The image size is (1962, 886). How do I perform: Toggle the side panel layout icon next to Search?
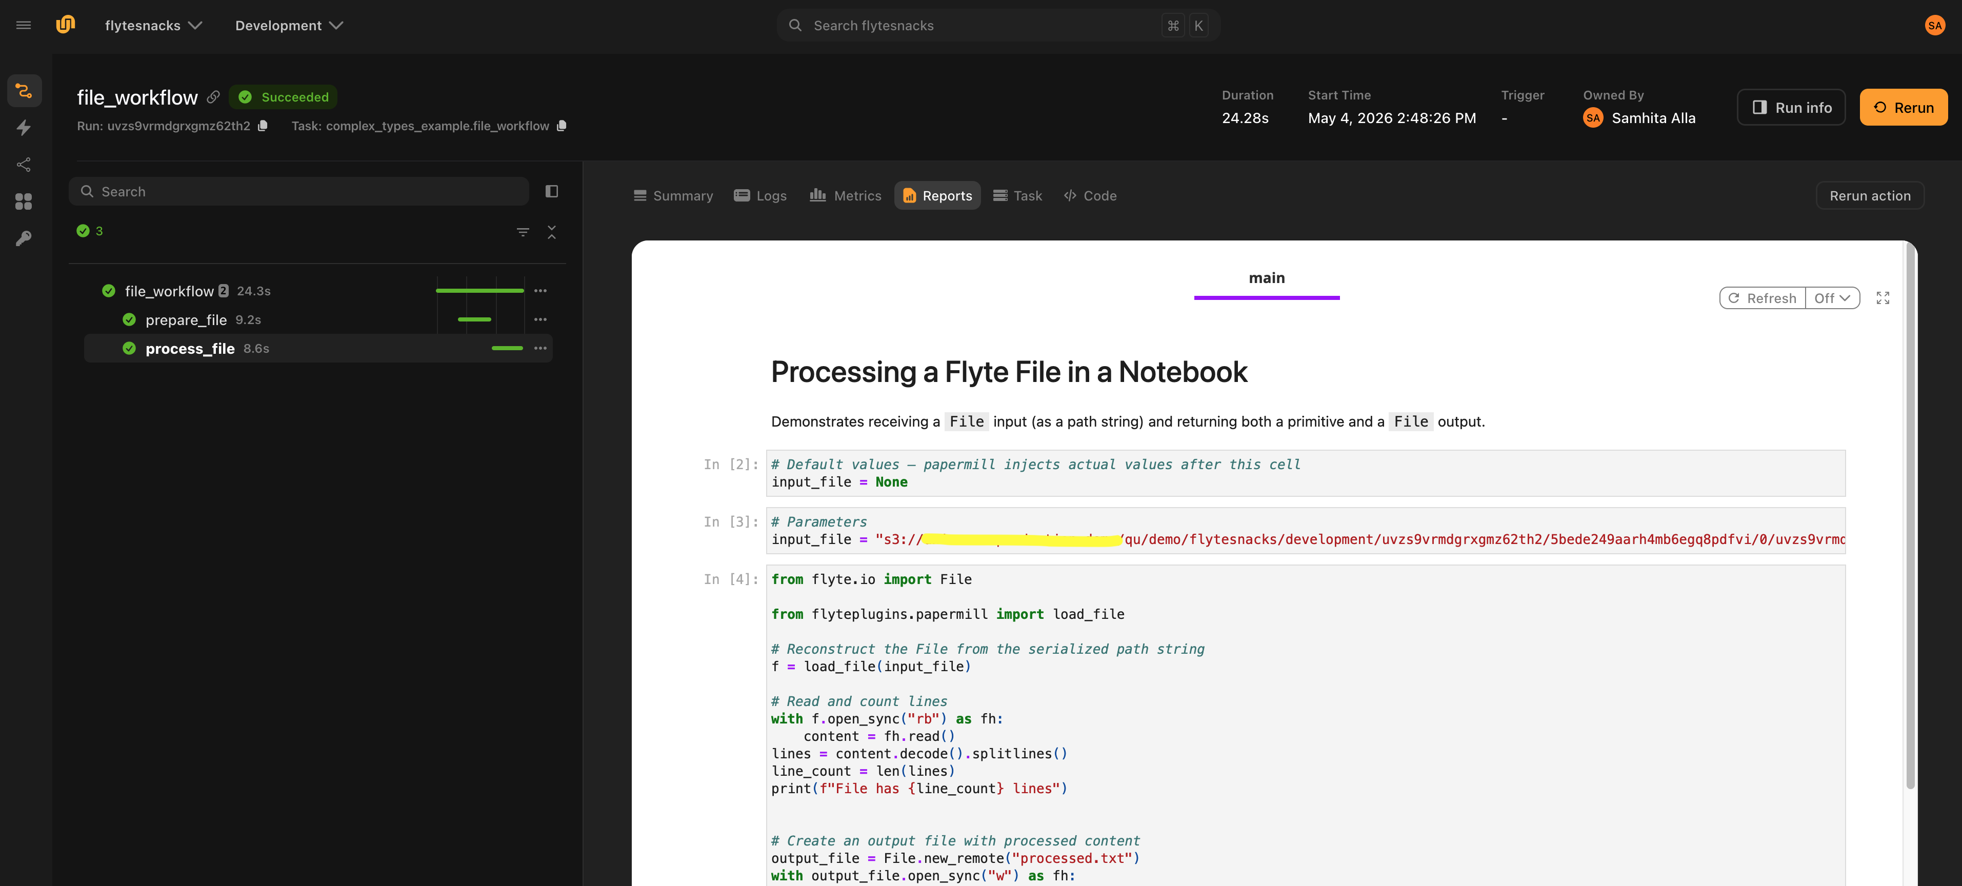[551, 191]
